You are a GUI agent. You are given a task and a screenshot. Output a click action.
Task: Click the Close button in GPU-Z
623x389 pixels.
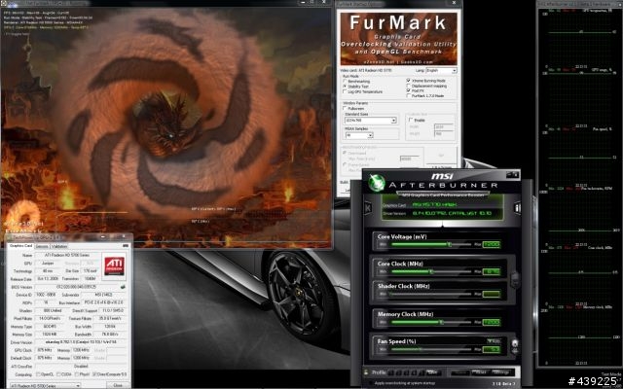(118, 385)
